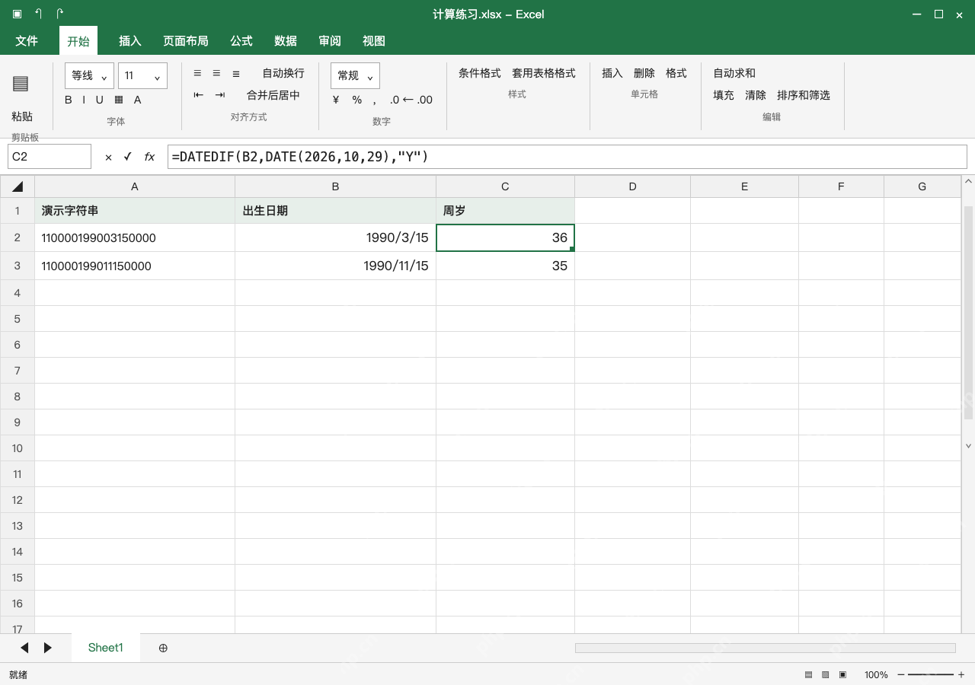Cancel the formula entry with the ×
Viewport: 975px width, 685px height.
click(x=108, y=157)
